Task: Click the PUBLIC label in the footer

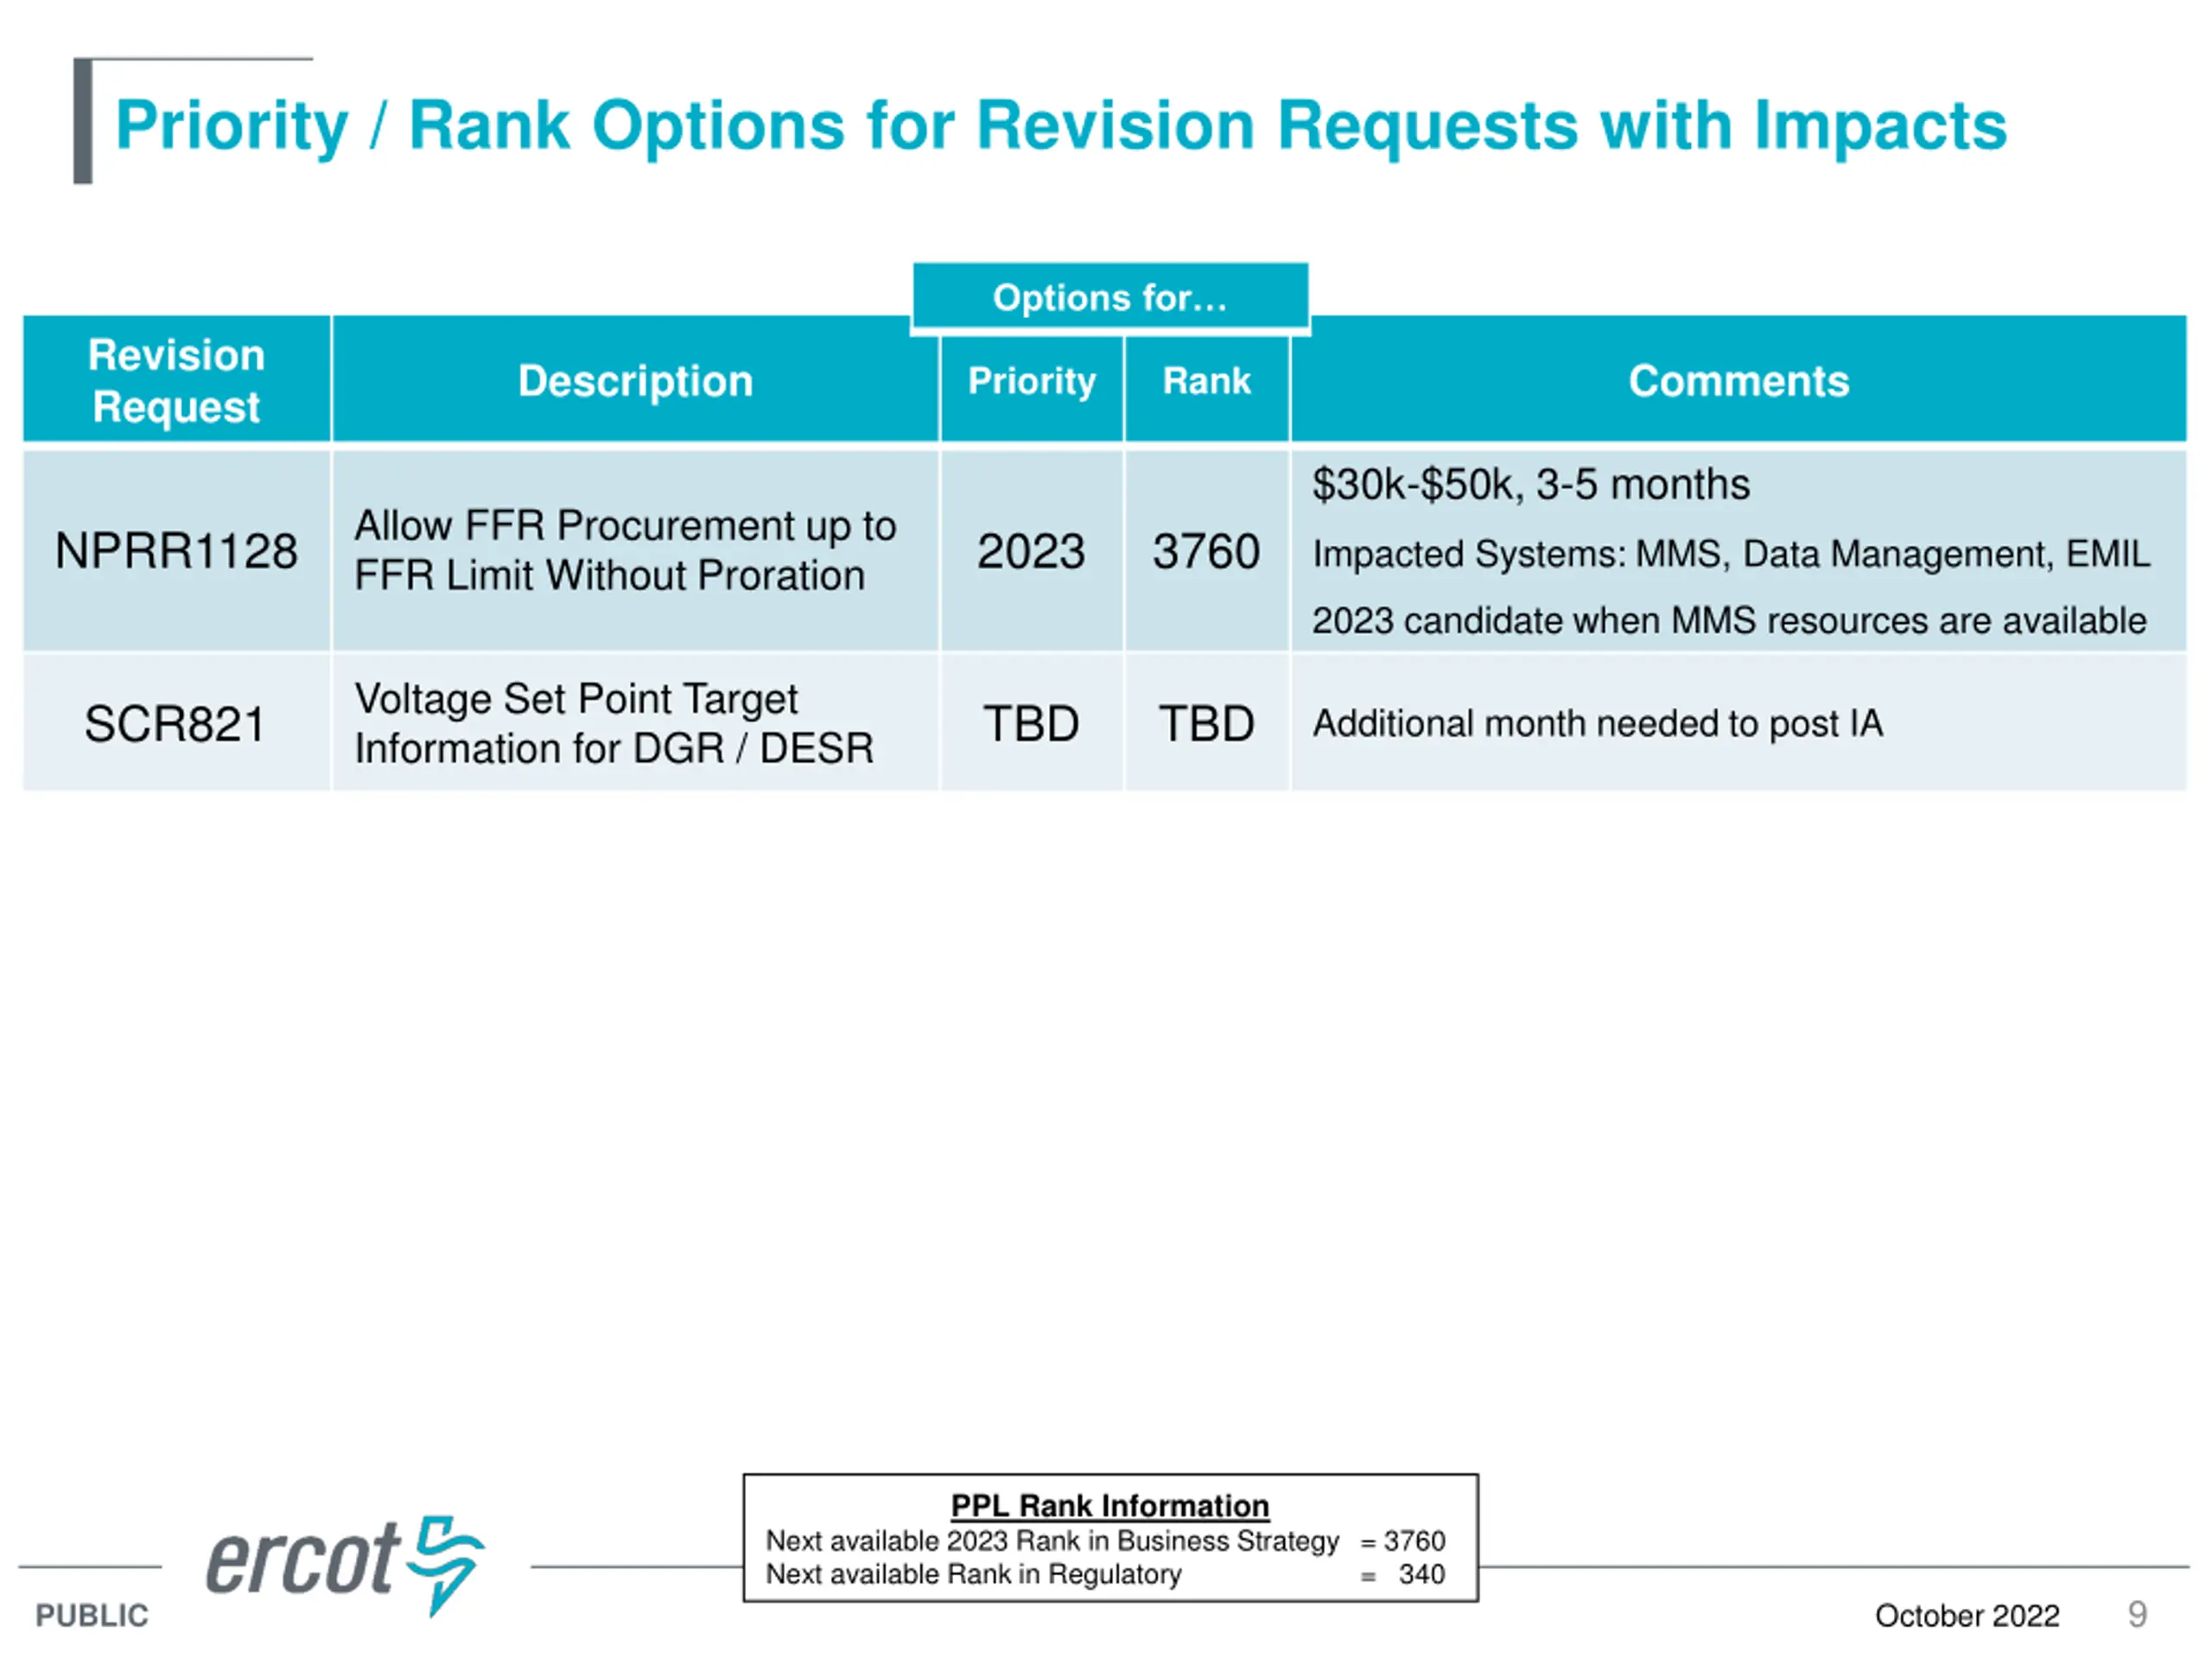Action: pos(92,1615)
